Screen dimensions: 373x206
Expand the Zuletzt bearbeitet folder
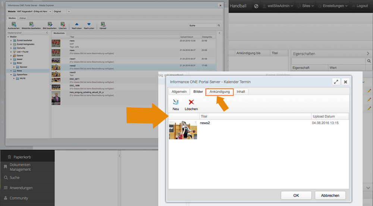point(11,40)
